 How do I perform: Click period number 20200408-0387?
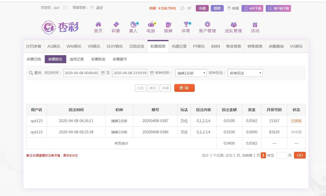[x=155, y=121]
